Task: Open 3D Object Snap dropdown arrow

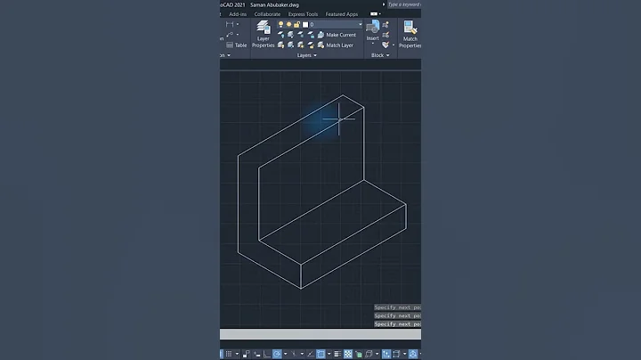Action: point(377,354)
